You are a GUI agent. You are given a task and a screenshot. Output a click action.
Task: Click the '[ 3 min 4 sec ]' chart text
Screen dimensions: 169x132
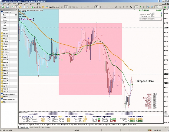point(26,19)
